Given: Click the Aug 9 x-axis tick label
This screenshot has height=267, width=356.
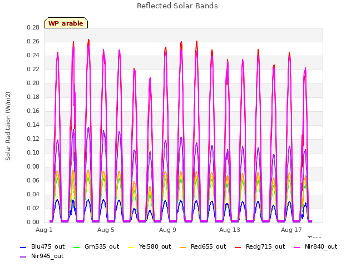Looking at the screenshot, I should click(167, 230).
